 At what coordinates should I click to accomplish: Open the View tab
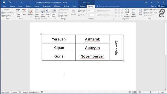pos(74,6)
